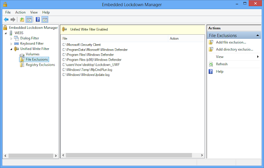Click the Forward arrow toolbar icon
Image resolution: width=264 pixels, height=168 pixels.
point(13,19)
